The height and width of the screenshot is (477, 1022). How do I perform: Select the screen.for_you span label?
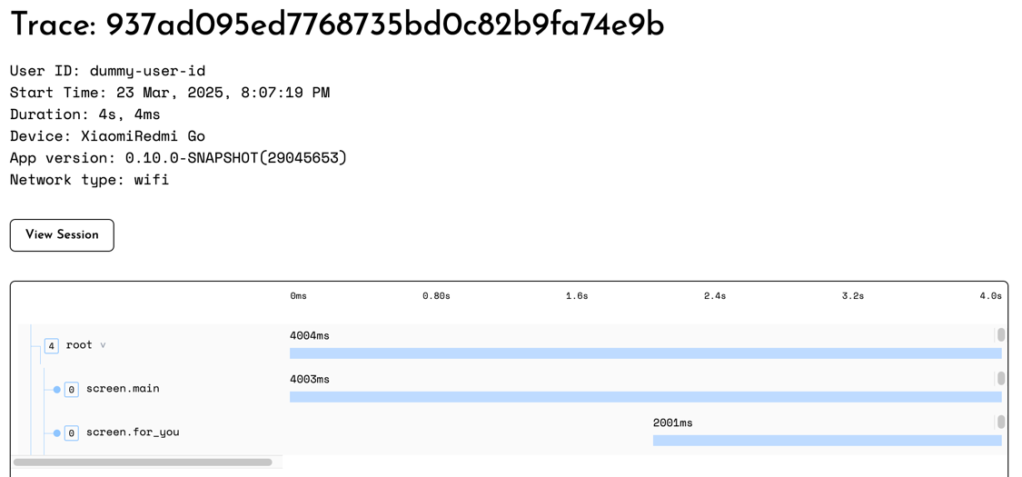(x=133, y=432)
